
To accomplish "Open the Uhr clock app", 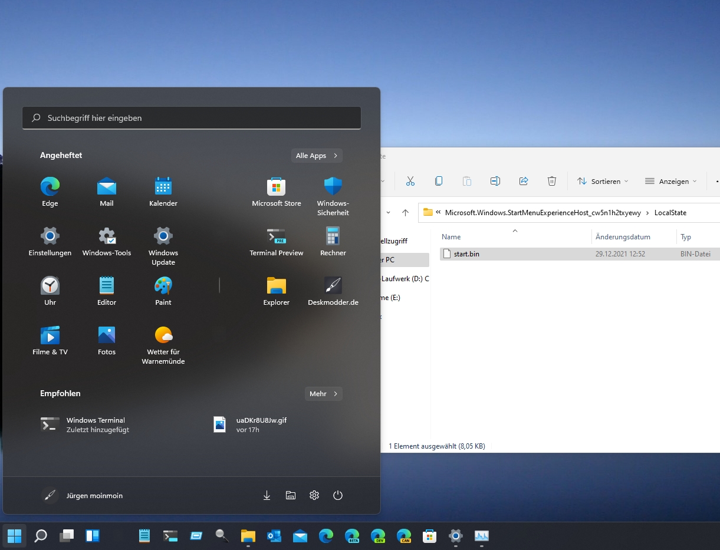I will 50,291.
